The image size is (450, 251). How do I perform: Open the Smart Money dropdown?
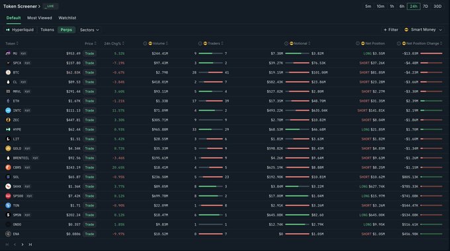tap(423, 30)
